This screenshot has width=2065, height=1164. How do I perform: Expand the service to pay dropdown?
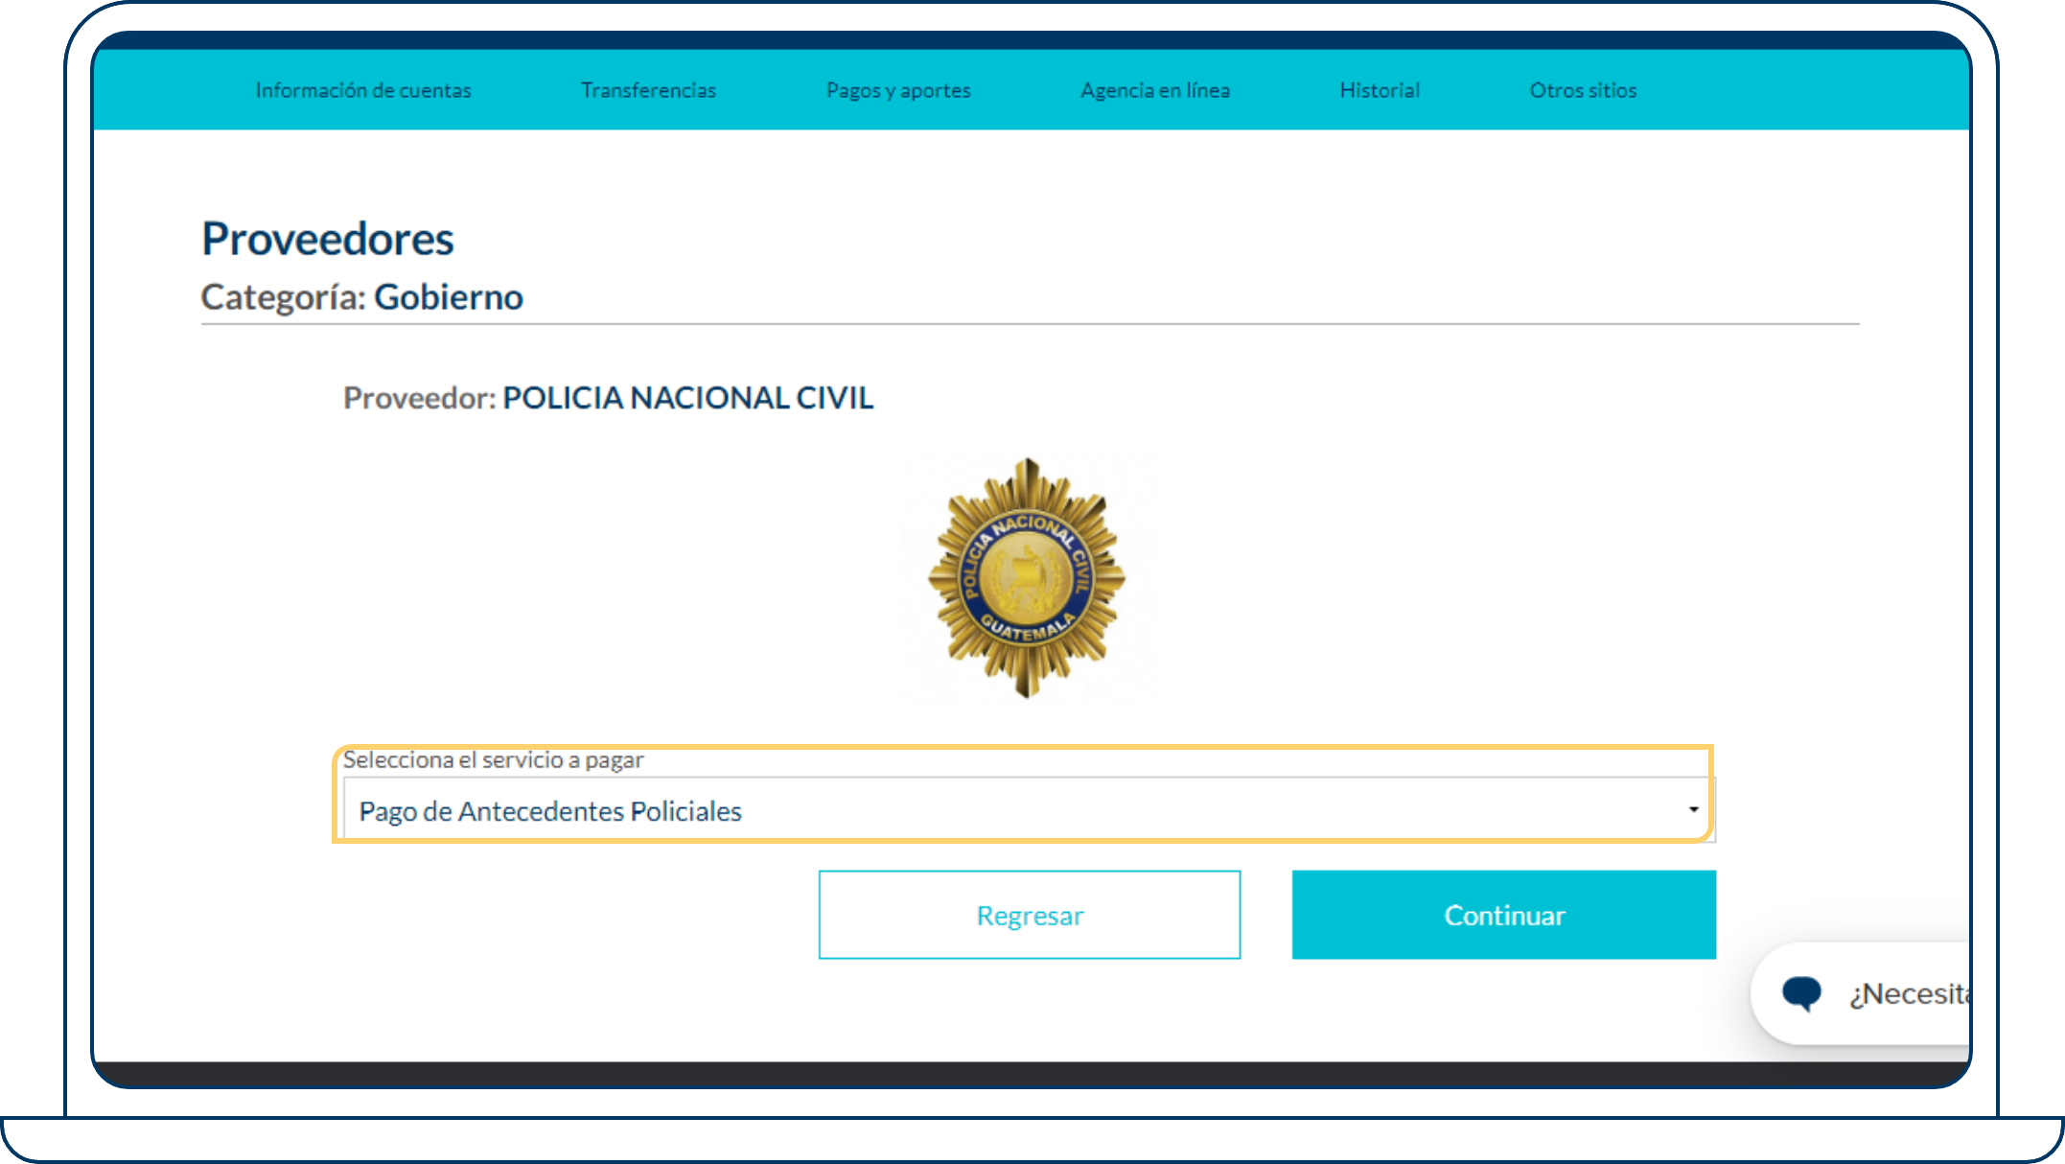(x=1029, y=810)
